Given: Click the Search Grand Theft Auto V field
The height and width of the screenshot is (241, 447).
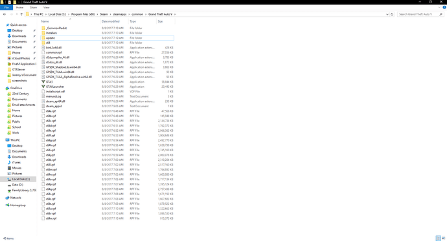Looking at the screenshot, I should click(418, 14).
